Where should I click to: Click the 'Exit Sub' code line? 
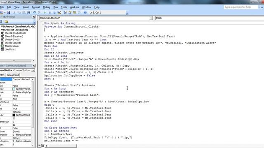click(x=51, y=46)
